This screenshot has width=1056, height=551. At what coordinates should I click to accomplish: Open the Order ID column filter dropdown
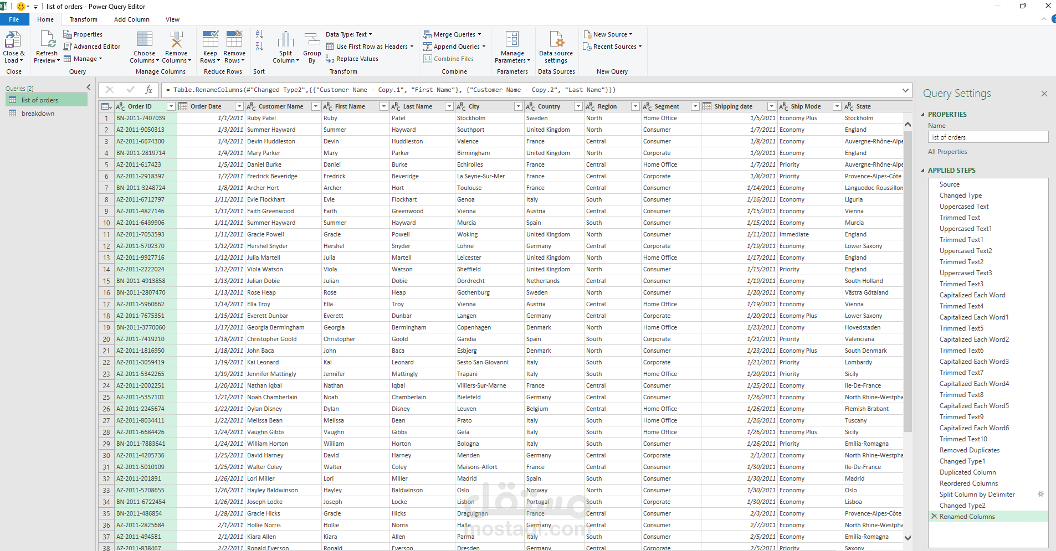pyautogui.click(x=171, y=106)
